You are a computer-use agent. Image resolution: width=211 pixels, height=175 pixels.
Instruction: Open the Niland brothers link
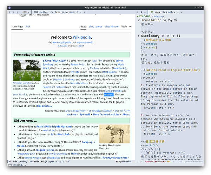(x=79, y=83)
